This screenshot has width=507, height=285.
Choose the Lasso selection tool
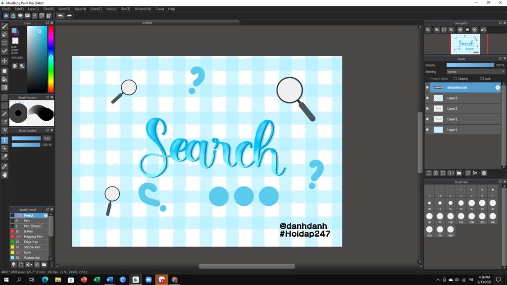click(x=4, y=106)
